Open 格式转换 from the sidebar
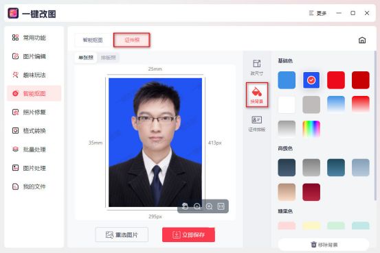This screenshot has height=253, width=380. click(x=34, y=131)
